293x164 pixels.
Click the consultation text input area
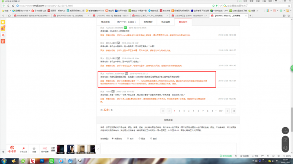pyautogui.click(x=169, y=148)
